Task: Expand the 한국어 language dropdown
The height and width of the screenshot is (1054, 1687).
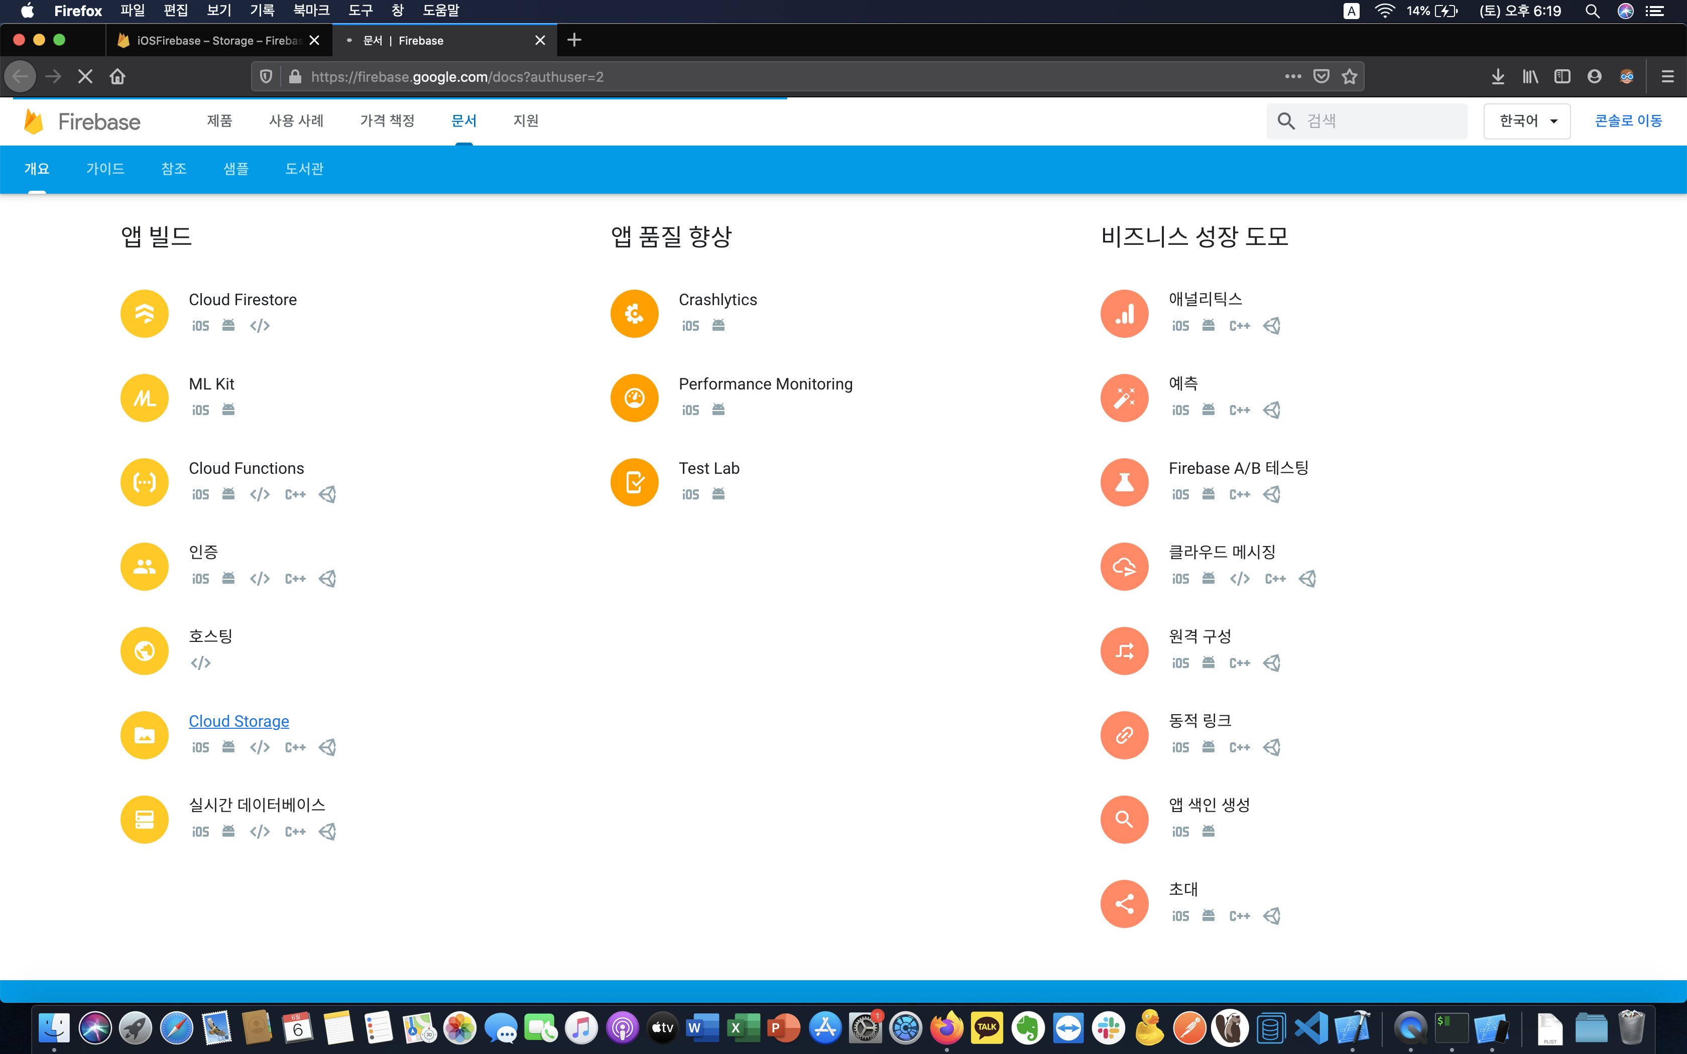Action: click(x=1527, y=121)
